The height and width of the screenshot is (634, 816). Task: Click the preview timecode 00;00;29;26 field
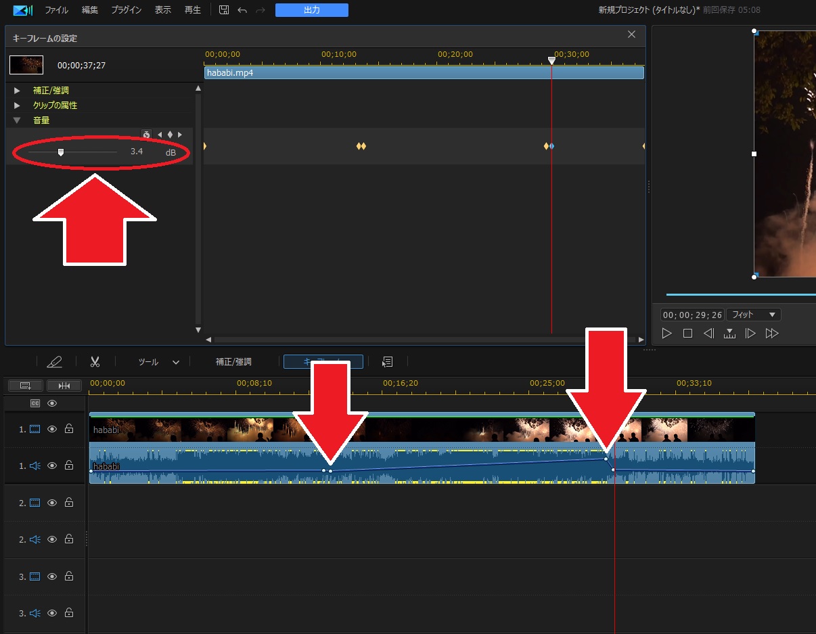[692, 315]
